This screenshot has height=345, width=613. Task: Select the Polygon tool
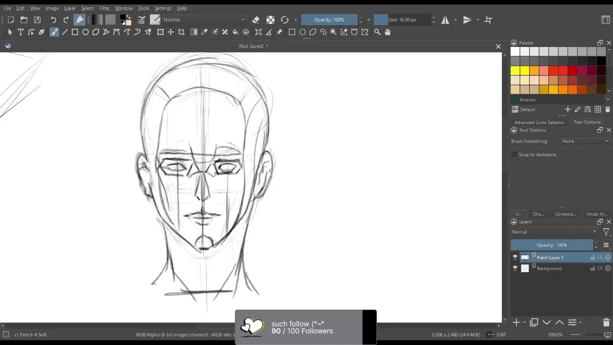point(96,32)
